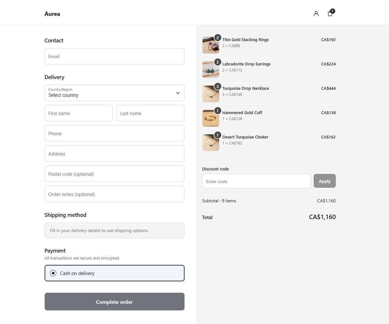Click the Postal code (optional) field
Screen dimensions: 389x324
114,174
